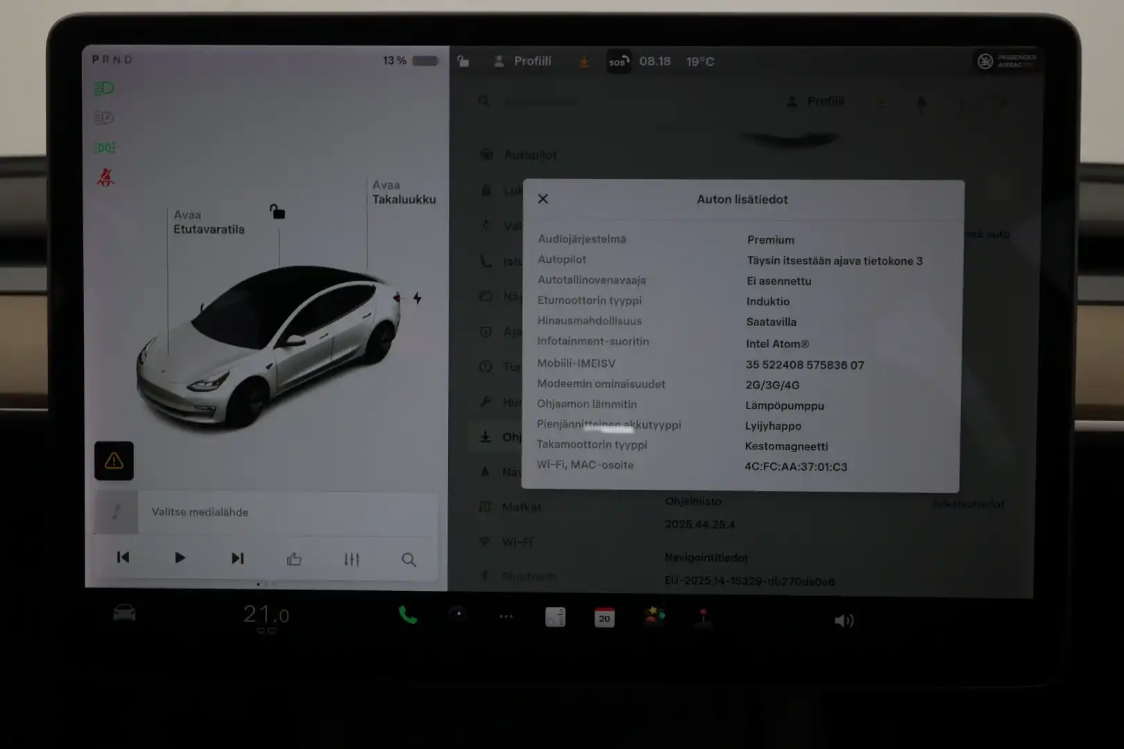1124x749 pixels.
Task: Tap the warning triangle alert icon
Action: [114, 460]
